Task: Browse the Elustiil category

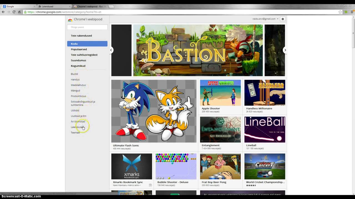Action: (74, 74)
